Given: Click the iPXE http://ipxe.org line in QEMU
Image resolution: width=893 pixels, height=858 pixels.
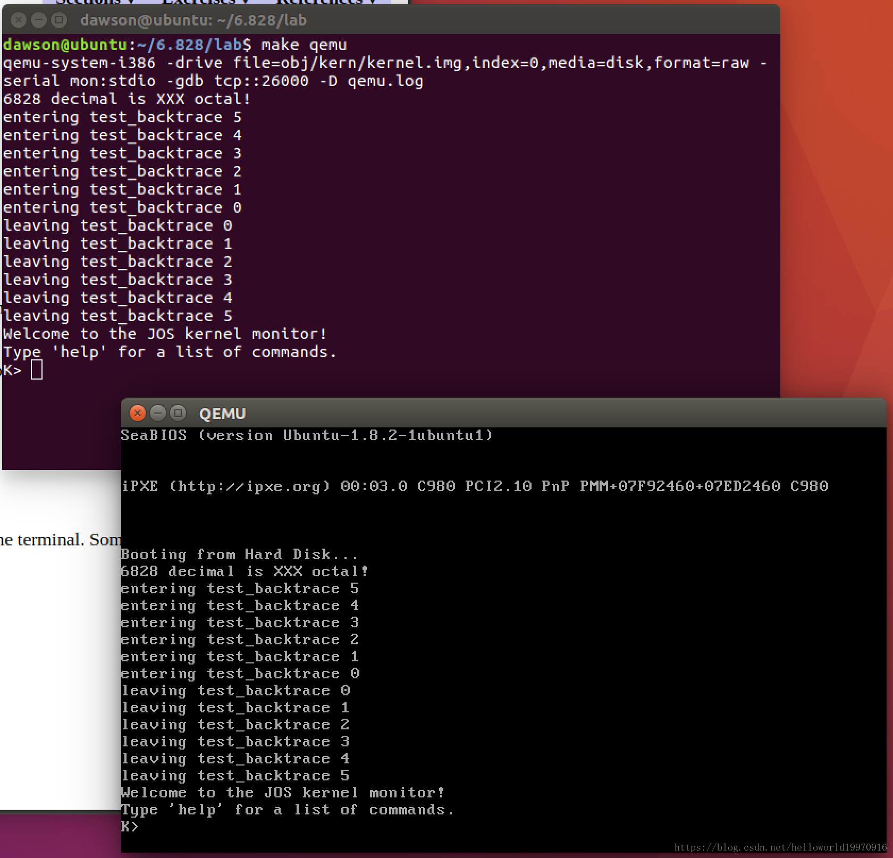Looking at the screenshot, I should [x=475, y=486].
